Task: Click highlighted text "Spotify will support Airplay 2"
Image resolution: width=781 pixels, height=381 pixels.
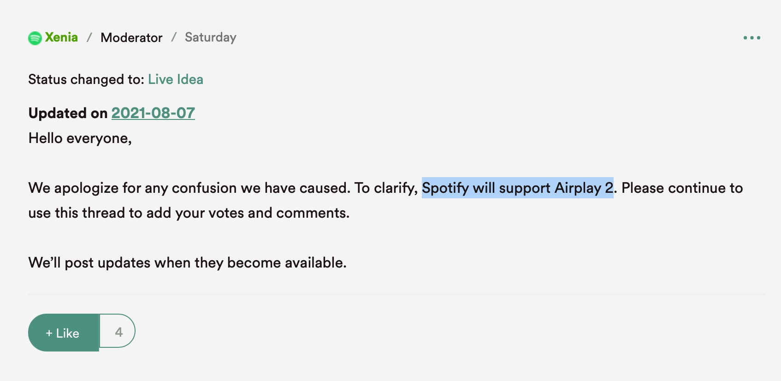Action: [517, 188]
